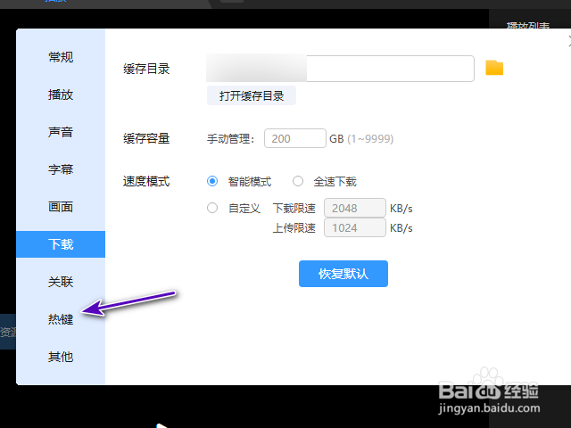
Task: Click the 打开缓存目录 button
Action: (x=252, y=96)
